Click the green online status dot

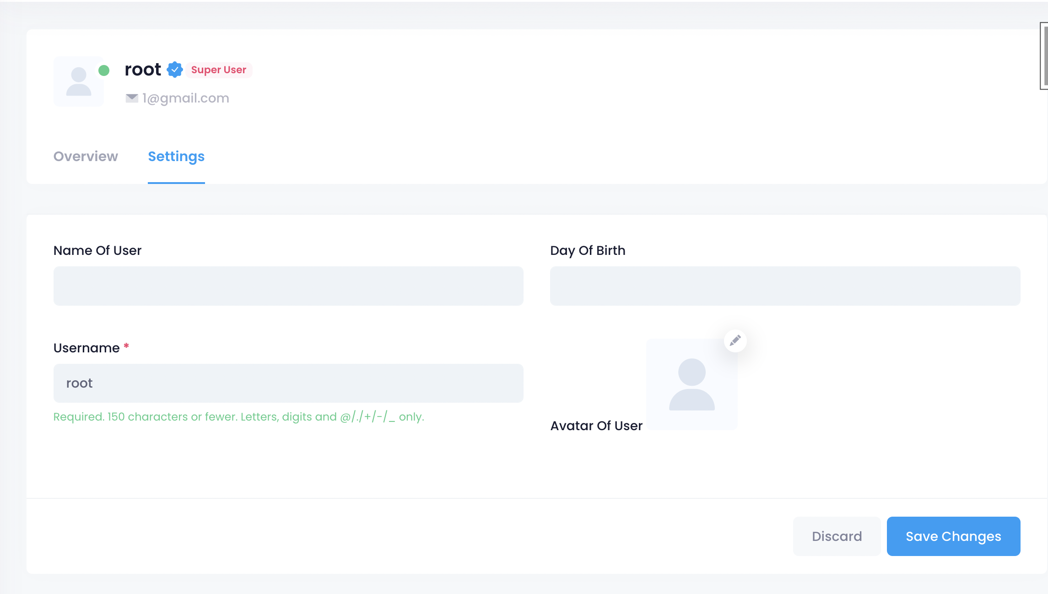[104, 70]
